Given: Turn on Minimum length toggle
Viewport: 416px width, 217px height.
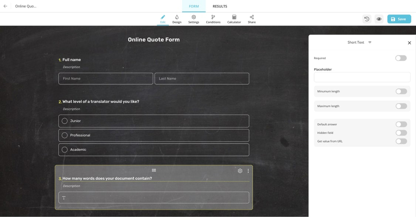Looking at the screenshot, I should (x=401, y=91).
